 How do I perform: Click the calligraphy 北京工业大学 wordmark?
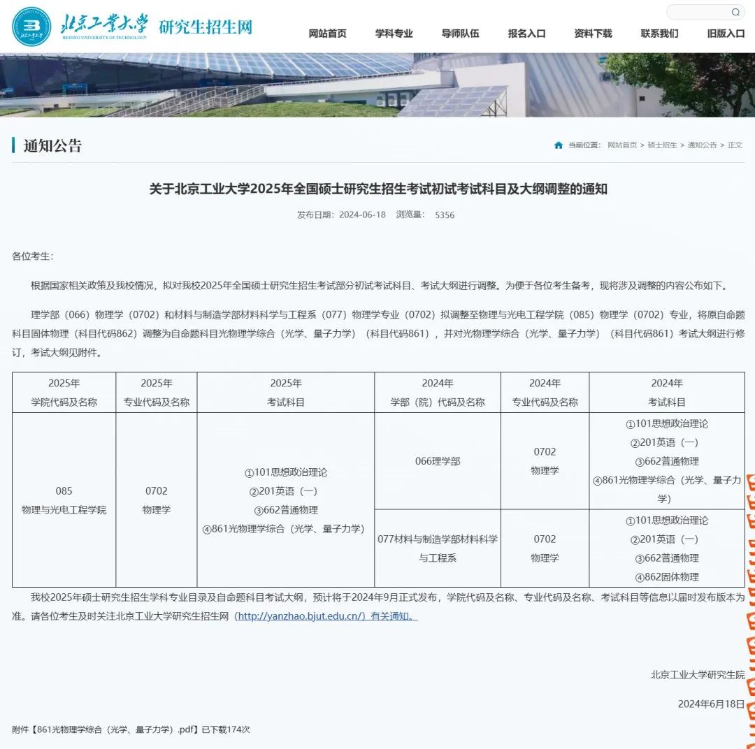tap(105, 26)
